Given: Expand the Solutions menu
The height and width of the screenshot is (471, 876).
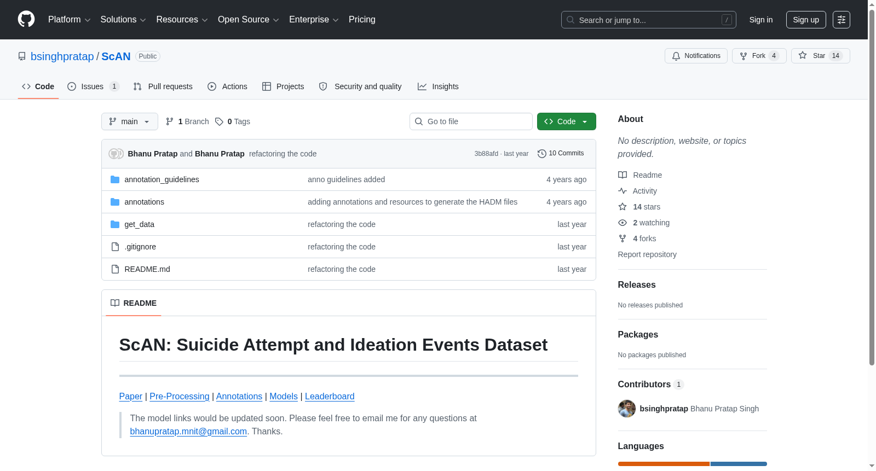Looking at the screenshot, I should tap(123, 20).
